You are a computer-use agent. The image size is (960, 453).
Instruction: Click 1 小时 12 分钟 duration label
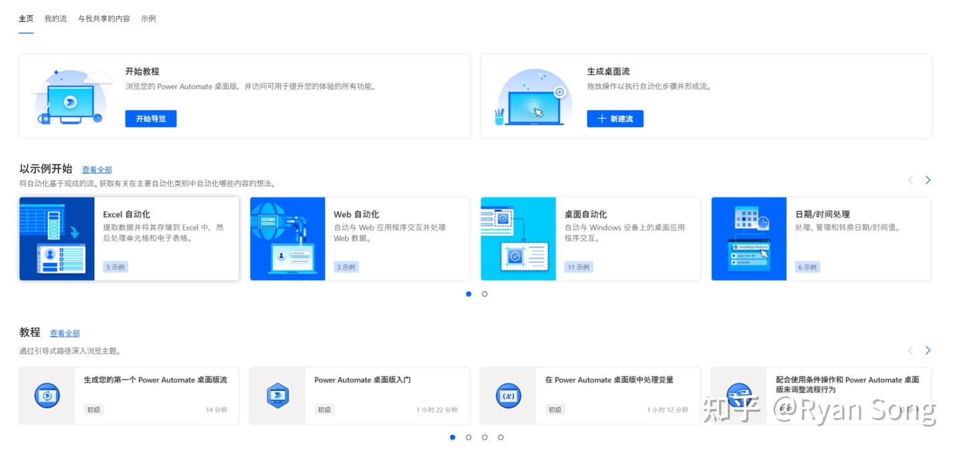pyautogui.click(x=668, y=410)
